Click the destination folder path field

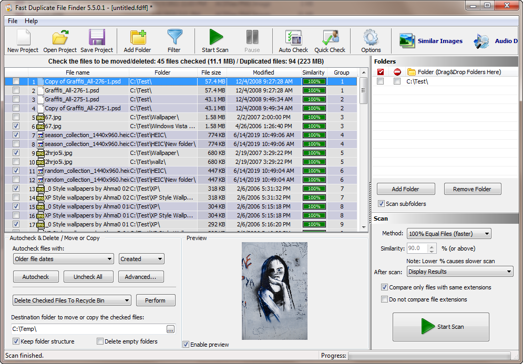pos(88,329)
